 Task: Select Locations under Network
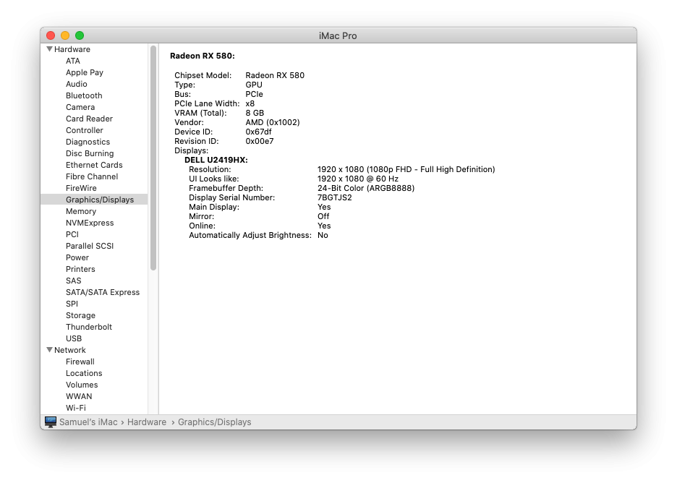84,373
